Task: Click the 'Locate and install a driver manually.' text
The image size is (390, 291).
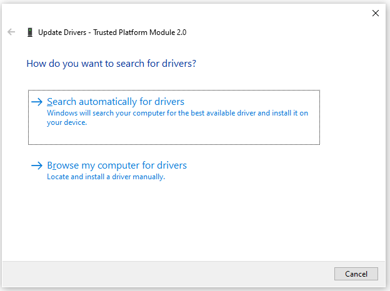Action: click(x=106, y=177)
